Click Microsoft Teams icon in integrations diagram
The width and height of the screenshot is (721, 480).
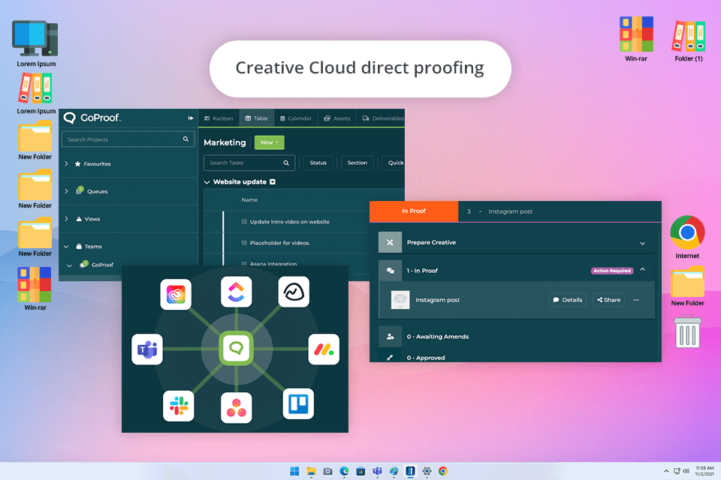tap(147, 349)
